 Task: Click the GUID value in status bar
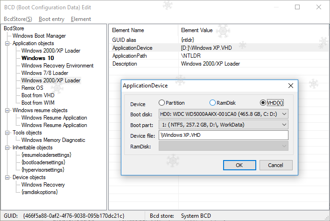click(74, 216)
